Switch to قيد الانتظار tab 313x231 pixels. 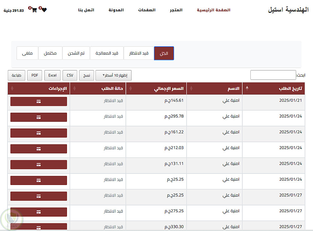click(x=139, y=53)
